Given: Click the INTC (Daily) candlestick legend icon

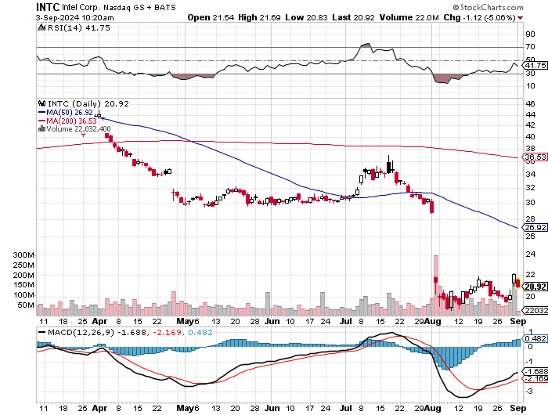Looking at the screenshot, I should pyautogui.click(x=41, y=103).
